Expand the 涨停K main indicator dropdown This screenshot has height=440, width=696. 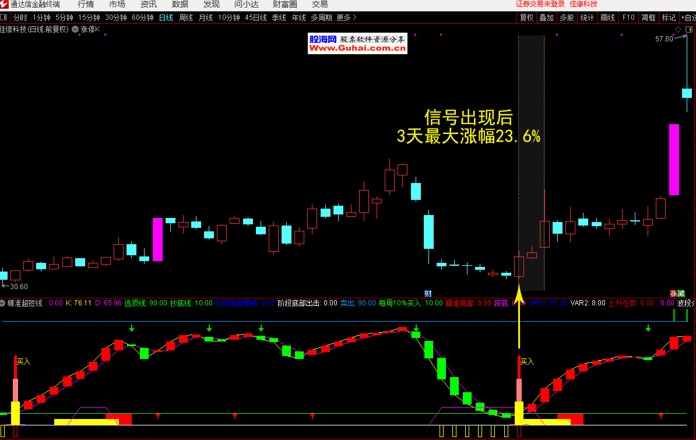click(x=75, y=29)
